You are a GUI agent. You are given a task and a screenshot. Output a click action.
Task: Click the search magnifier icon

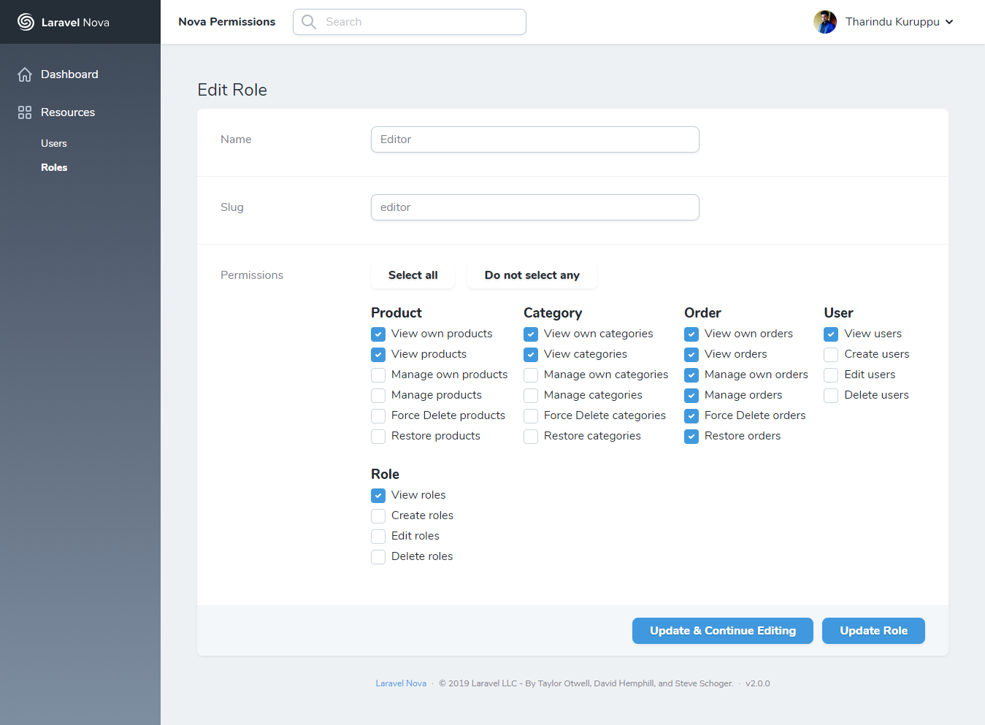click(309, 22)
